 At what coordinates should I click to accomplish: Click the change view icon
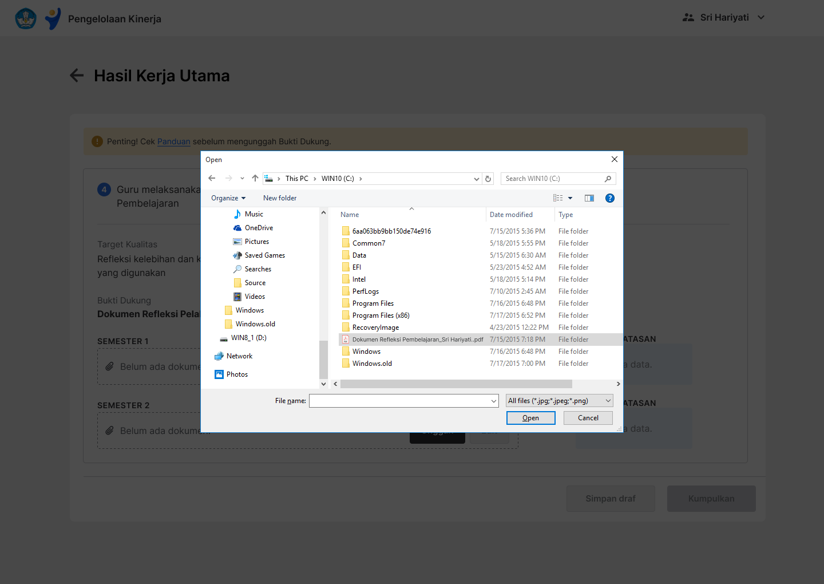pos(558,198)
